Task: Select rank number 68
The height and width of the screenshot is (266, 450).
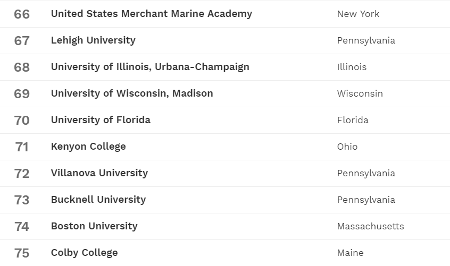Action: 22,67
